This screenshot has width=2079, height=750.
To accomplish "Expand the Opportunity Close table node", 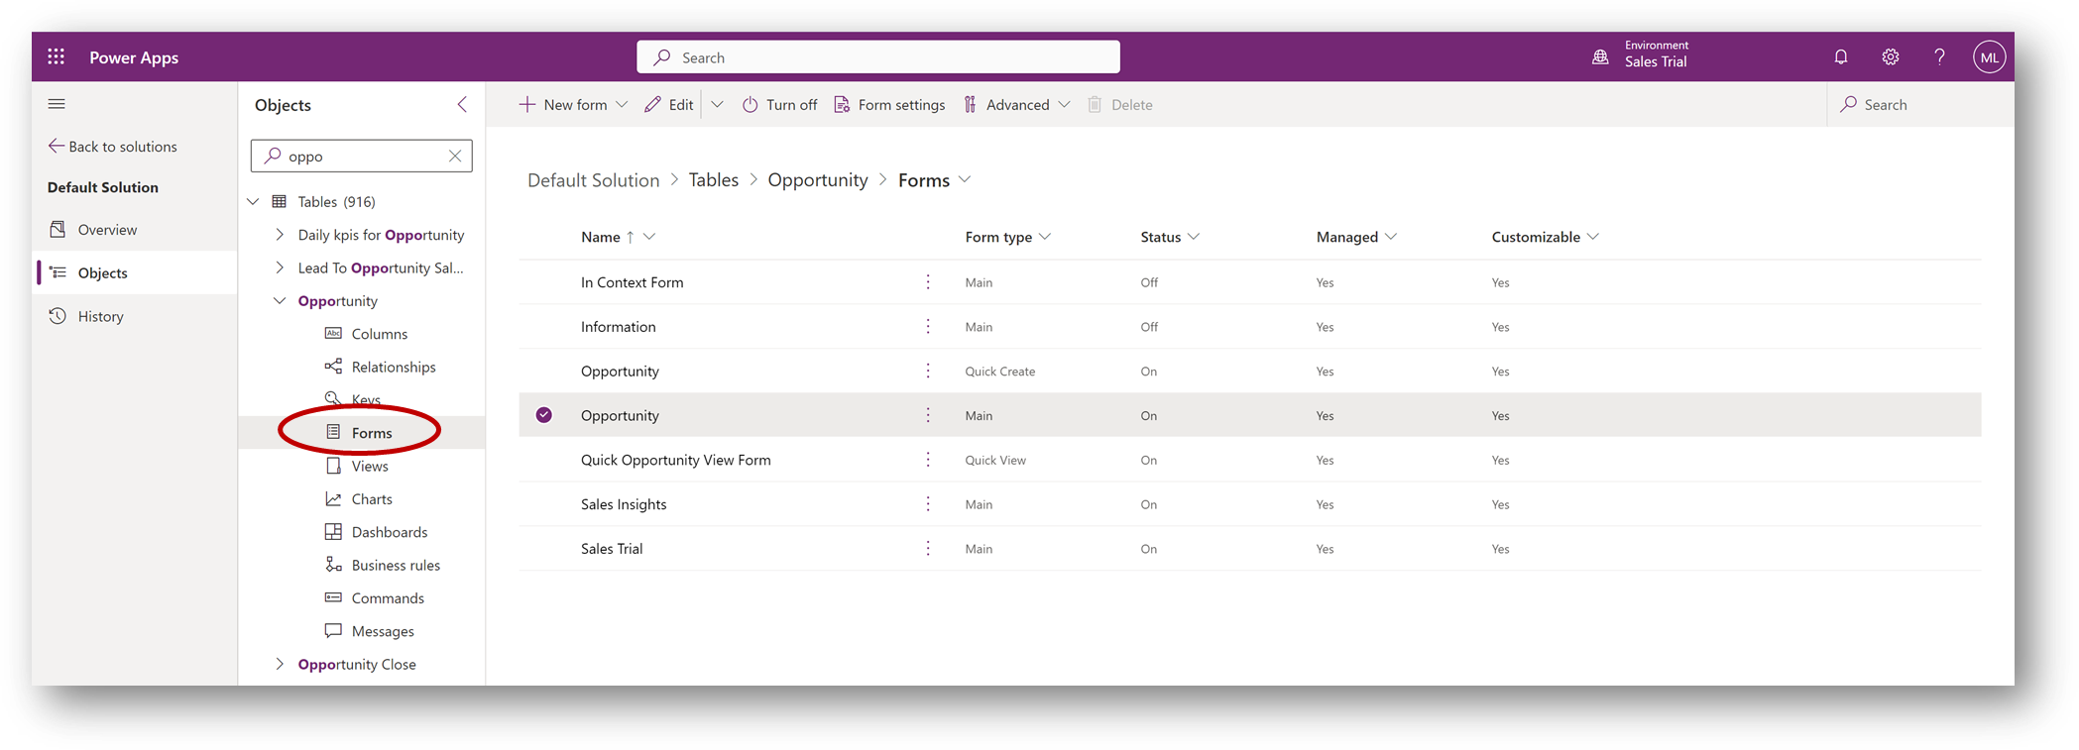I will coord(280,664).
